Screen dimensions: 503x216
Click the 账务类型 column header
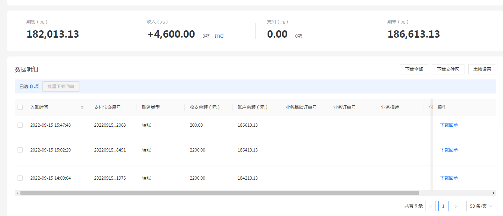[151, 107]
